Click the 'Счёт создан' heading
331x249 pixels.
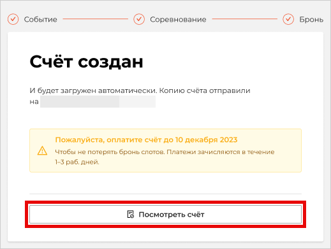click(x=86, y=62)
